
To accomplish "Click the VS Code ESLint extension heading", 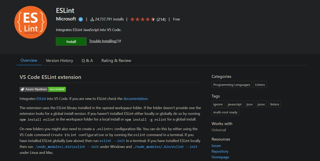I will pyautogui.click(x=50, y=77).
